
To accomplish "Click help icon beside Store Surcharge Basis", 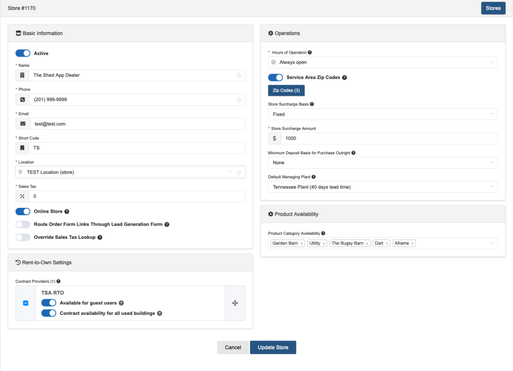I will pyautogui.click(x=312, y=104).
